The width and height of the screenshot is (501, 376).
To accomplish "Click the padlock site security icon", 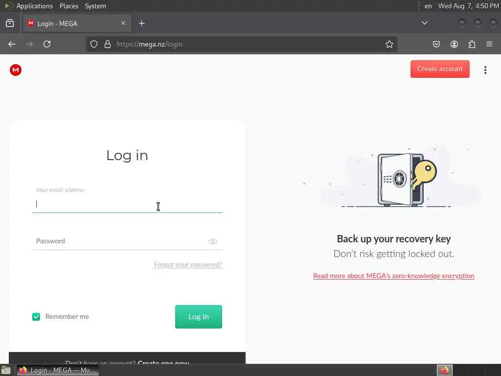I will 107,44.
